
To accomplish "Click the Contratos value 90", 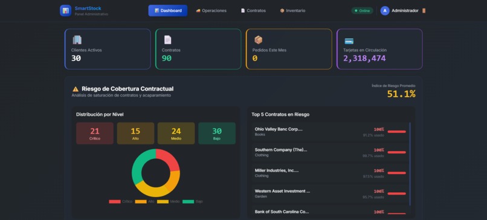I will [167, 58].
